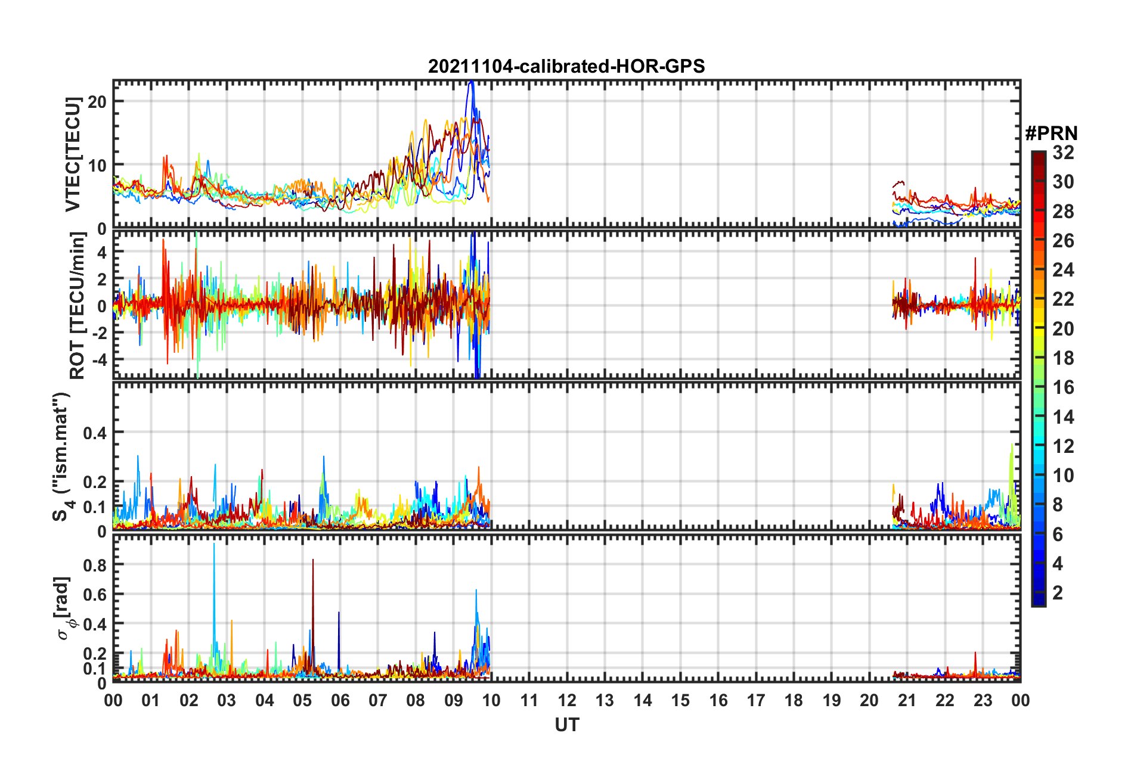Click the plot title 20211104-calibrated-HOR-GPS
Screen dimensions: 1134x758
pos(566,66)
